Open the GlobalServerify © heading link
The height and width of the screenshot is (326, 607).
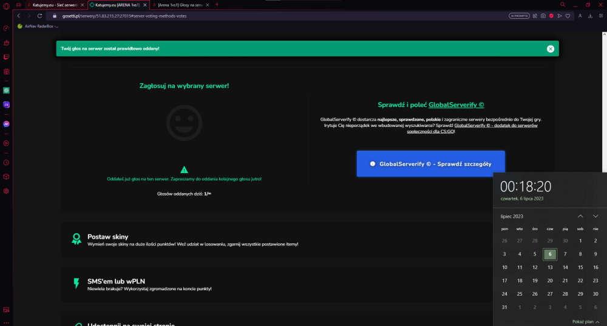tap(456, 105)
